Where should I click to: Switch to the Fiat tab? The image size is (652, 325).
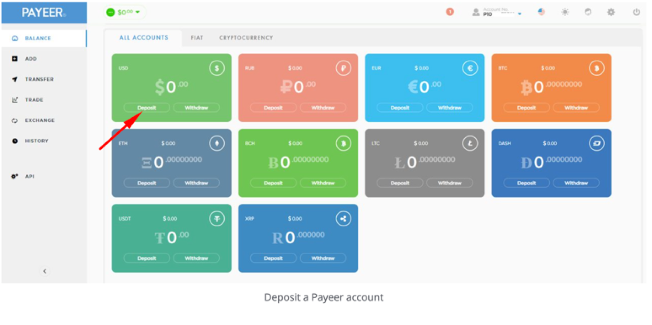pyautogui.click(x=197, y=38)
